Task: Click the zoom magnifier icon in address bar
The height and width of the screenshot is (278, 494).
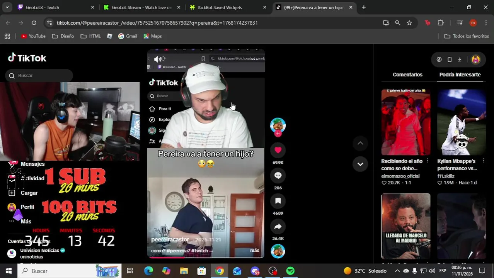Action: pyautogui.click(x=397, y=23)
